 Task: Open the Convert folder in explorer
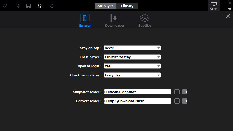(x=185, y=101)
